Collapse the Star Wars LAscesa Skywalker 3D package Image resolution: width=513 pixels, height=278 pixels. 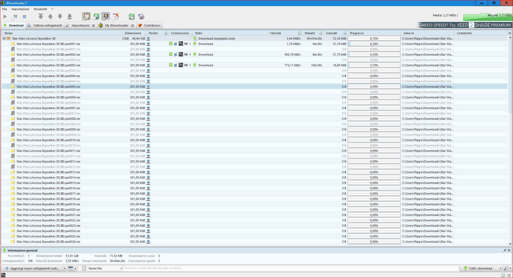tap(4, 38)
